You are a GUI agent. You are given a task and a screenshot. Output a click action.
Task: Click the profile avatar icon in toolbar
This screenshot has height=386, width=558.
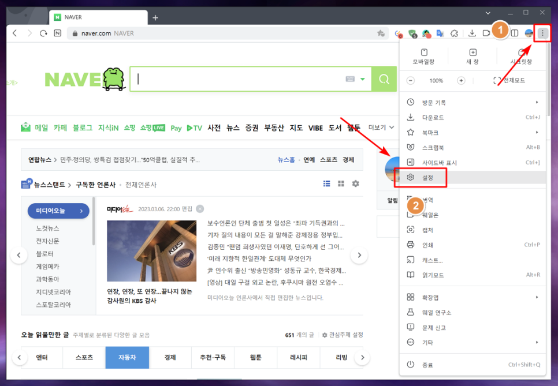529,33
